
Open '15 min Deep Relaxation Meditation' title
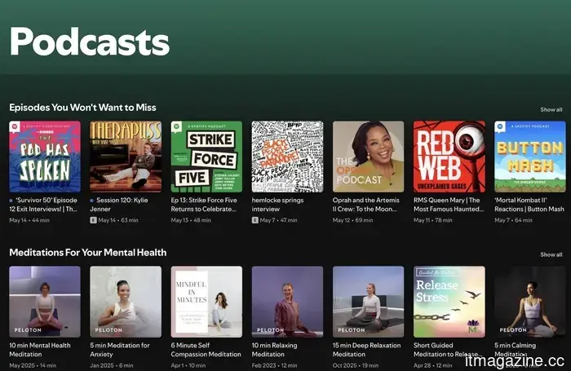pos(366,350)
